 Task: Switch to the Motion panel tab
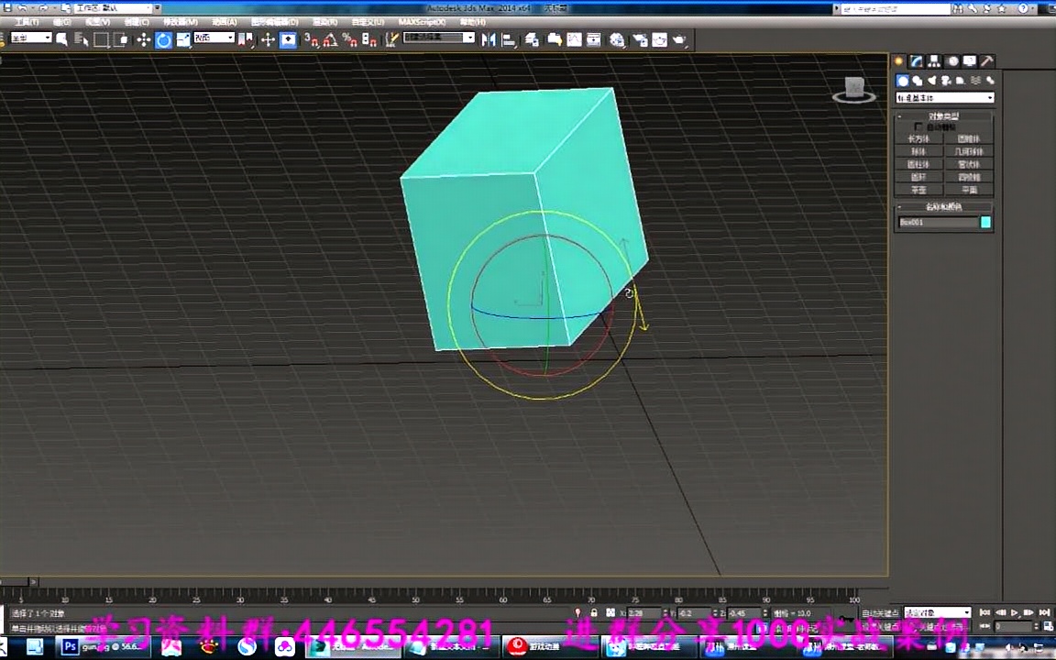952,61
